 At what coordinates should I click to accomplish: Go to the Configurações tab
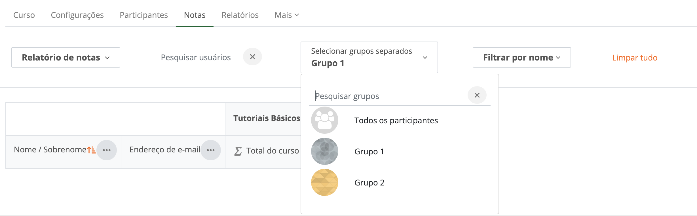pyautogui.click(x=77, y=15)
